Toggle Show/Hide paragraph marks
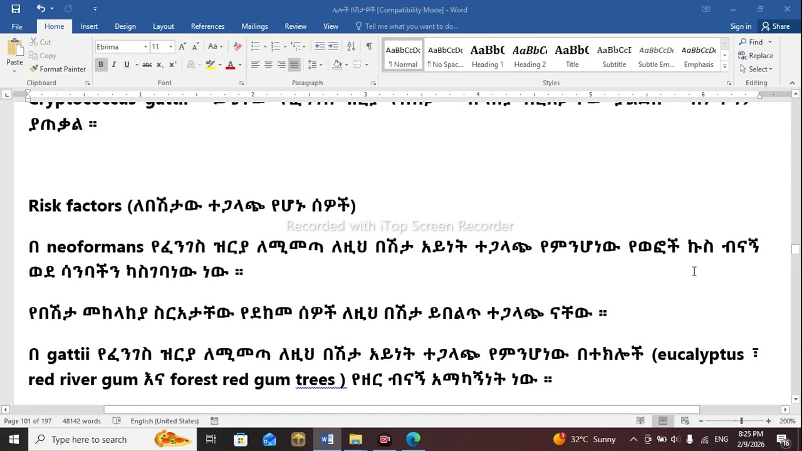 coord(369,47)
